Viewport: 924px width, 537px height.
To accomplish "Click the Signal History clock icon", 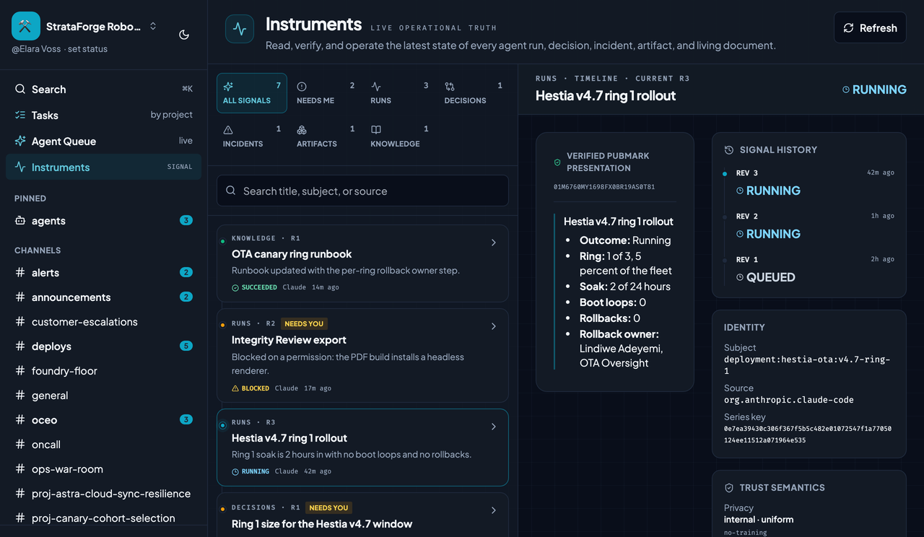I will (729, 150).
